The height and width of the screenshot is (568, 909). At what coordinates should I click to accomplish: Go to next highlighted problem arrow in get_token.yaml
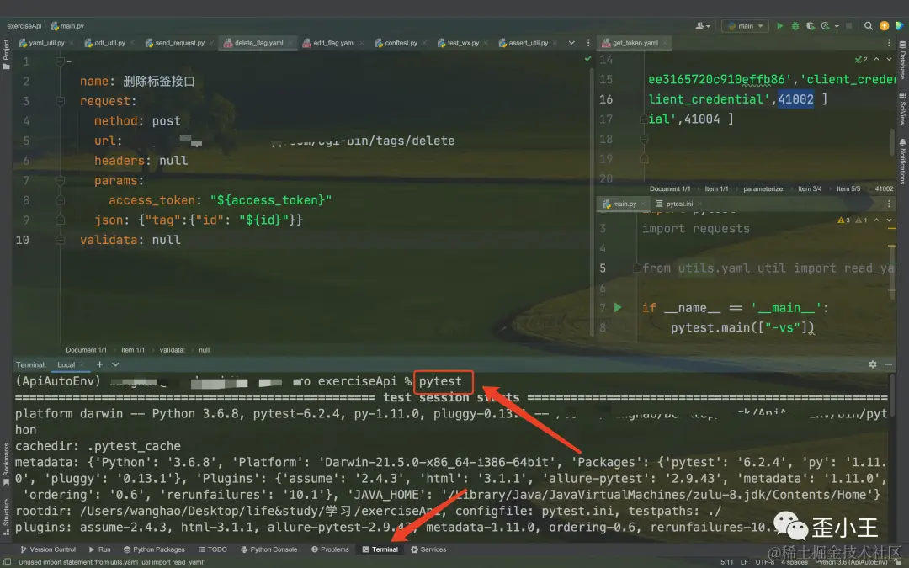click(889, 59)
